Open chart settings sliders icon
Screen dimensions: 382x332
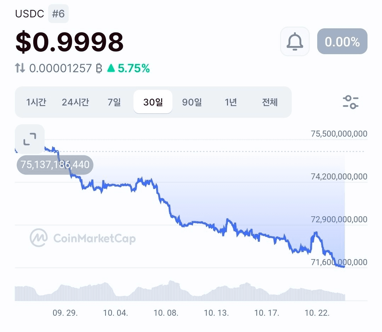[x=350, y=102]
